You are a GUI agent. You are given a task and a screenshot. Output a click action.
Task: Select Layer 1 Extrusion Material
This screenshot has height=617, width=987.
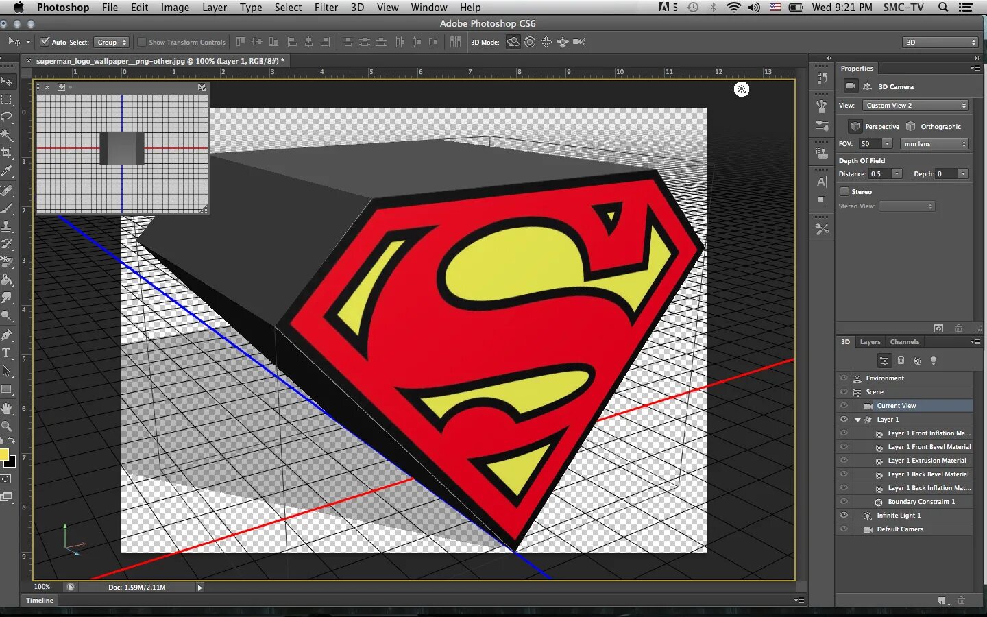coord(927,461)
